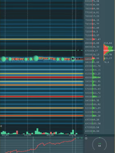
Task: Click the 0.16 last trade size label
Action: click(x=73, y=59)
